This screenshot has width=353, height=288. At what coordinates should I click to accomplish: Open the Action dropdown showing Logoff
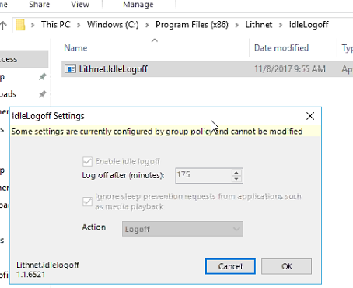point(183,229)
